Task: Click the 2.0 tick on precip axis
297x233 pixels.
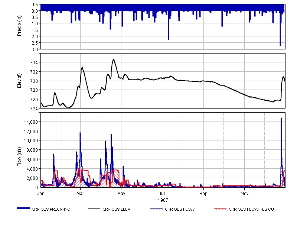Action: click(x=35, y=36)
